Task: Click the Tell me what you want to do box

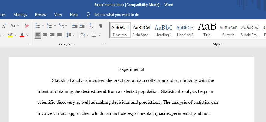Action: tap(117, 15)
